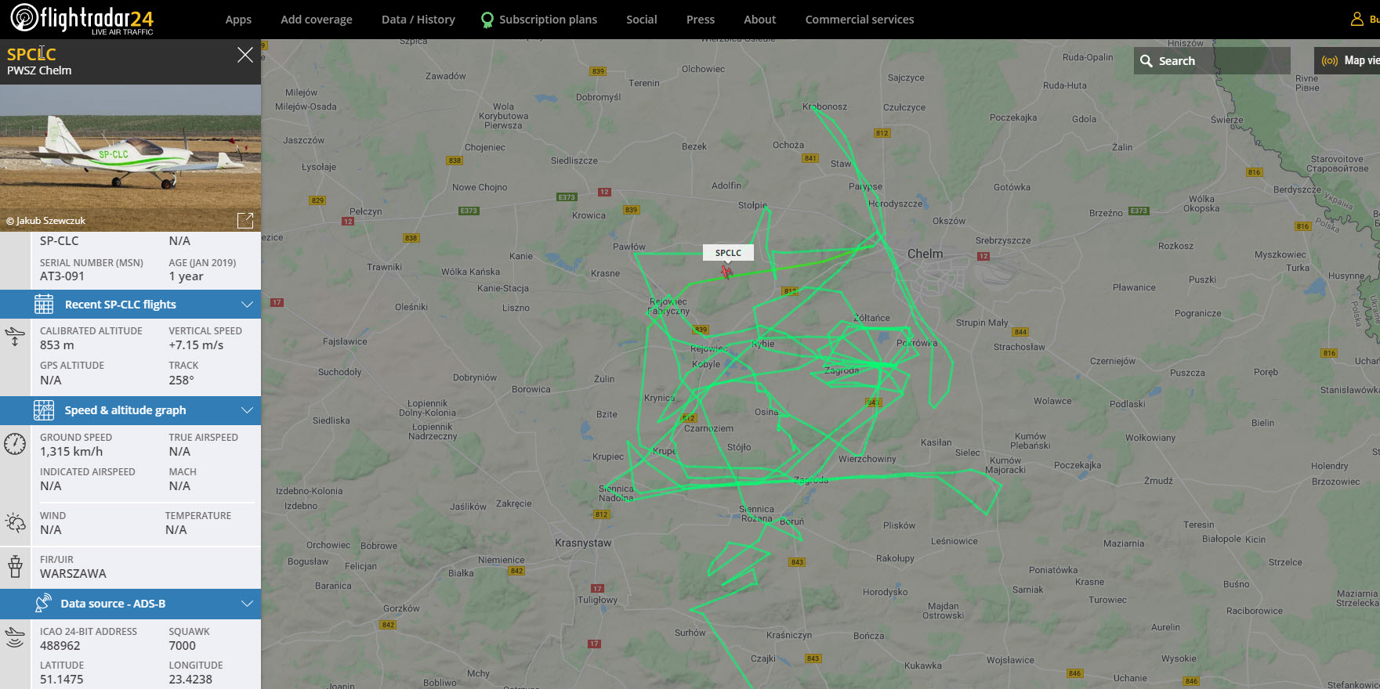Open the Data / History menu

point(418,20)
